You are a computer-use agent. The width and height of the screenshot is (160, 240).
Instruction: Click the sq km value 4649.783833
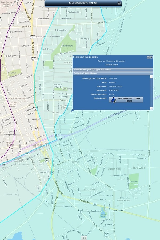(x=114, y=90)
